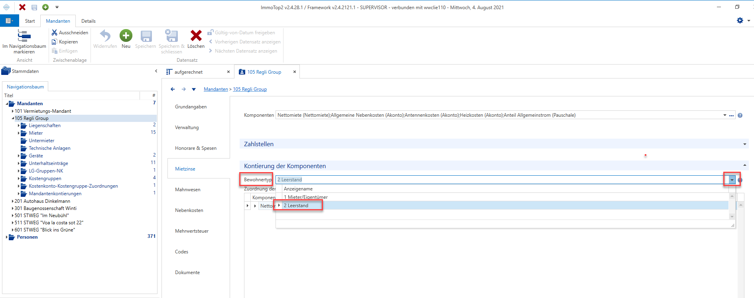Switch to the Details ribbon tab
The image size is (754, 298).
tap(89, 21)
